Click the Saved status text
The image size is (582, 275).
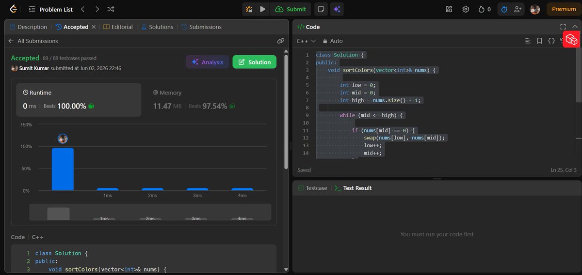pyautogui.click(x=304, y=170)
